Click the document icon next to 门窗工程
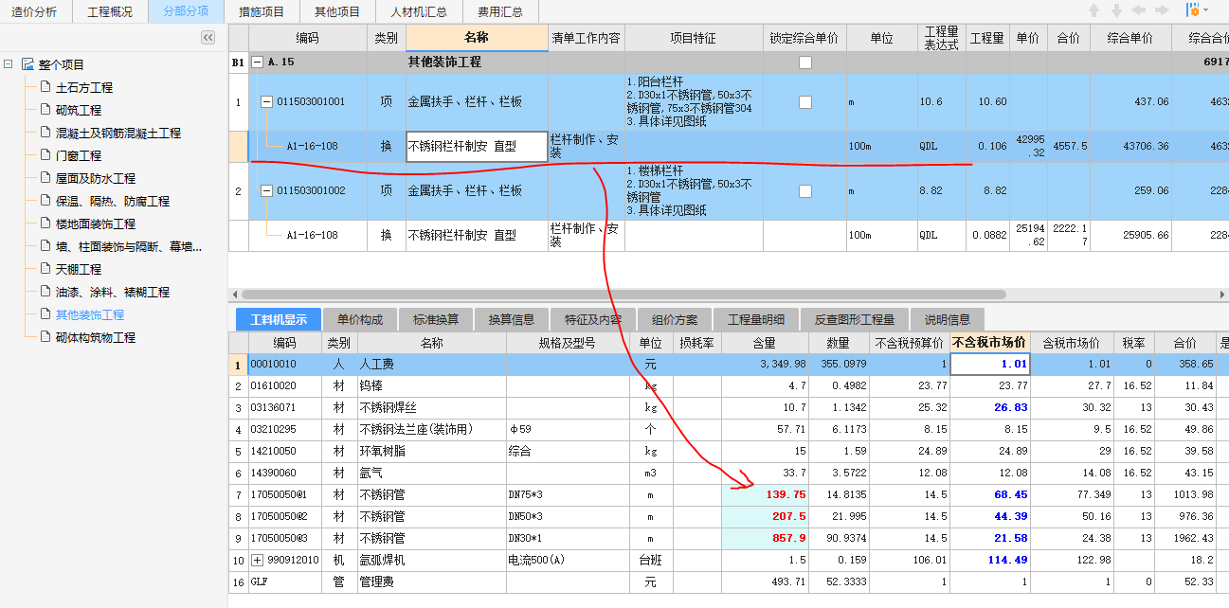This screenshot has height=608, width=1229. (45, 155)
